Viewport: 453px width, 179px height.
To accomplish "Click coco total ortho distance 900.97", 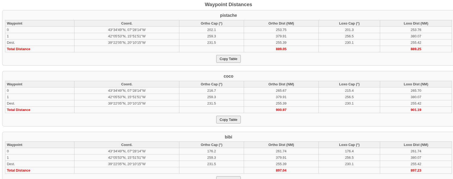I will pyautogui.click(x=281, y=110).
